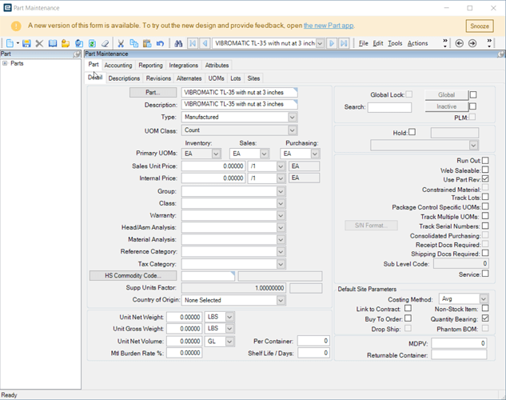Click the Cut scissors icon
The height and width of the screenshot is (400, 506).
tap(121, 43)
